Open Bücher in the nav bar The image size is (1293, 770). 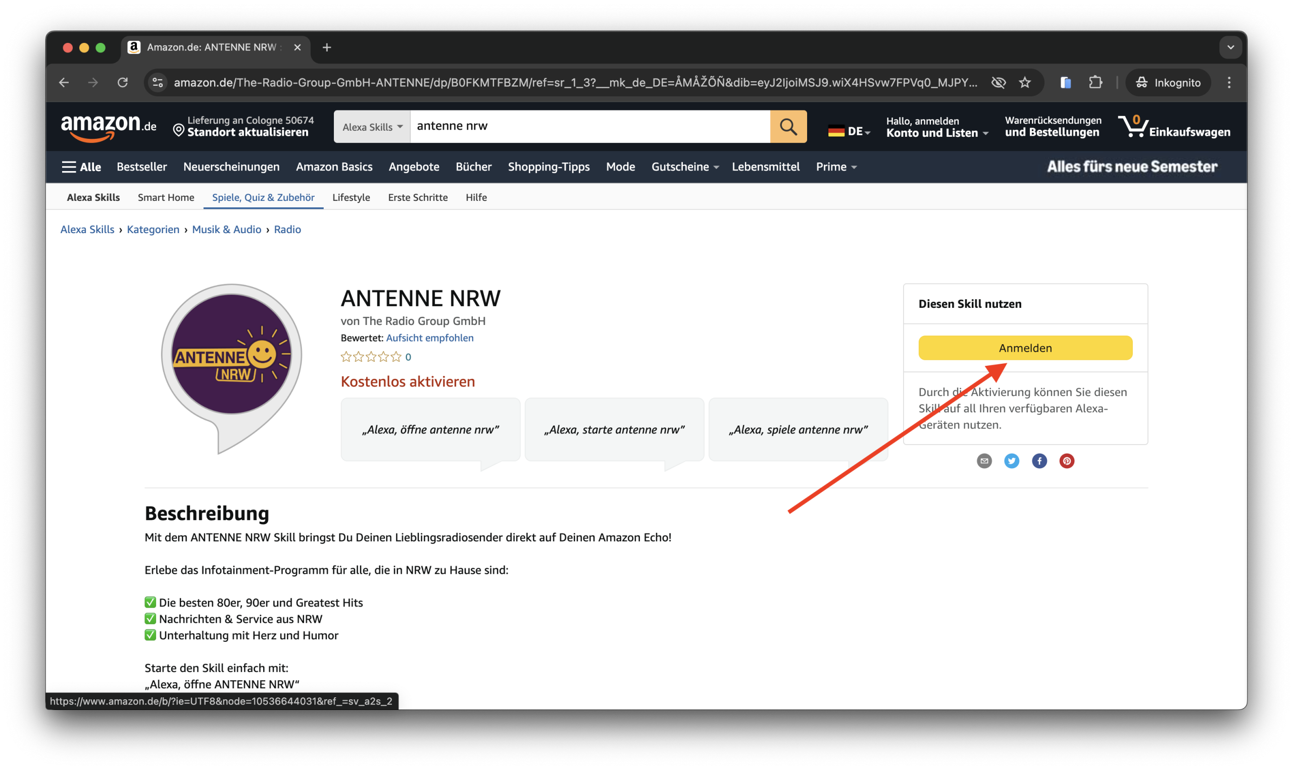coord(474,167)
